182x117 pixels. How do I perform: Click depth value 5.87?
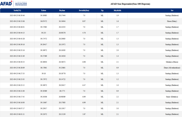tap(84, 114)
